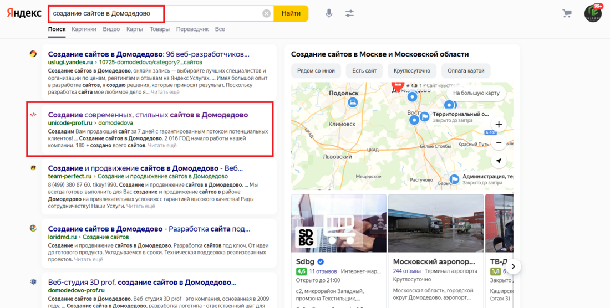The width and height of the screenshot is (610, 308).
Task: Open the Московский аэропор… card title
Action: click(x=434, y=262)
